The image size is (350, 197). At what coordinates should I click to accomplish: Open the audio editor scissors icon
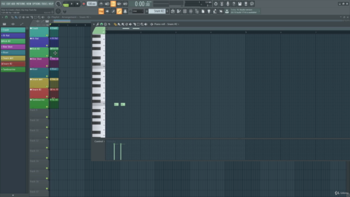point(221,4)
